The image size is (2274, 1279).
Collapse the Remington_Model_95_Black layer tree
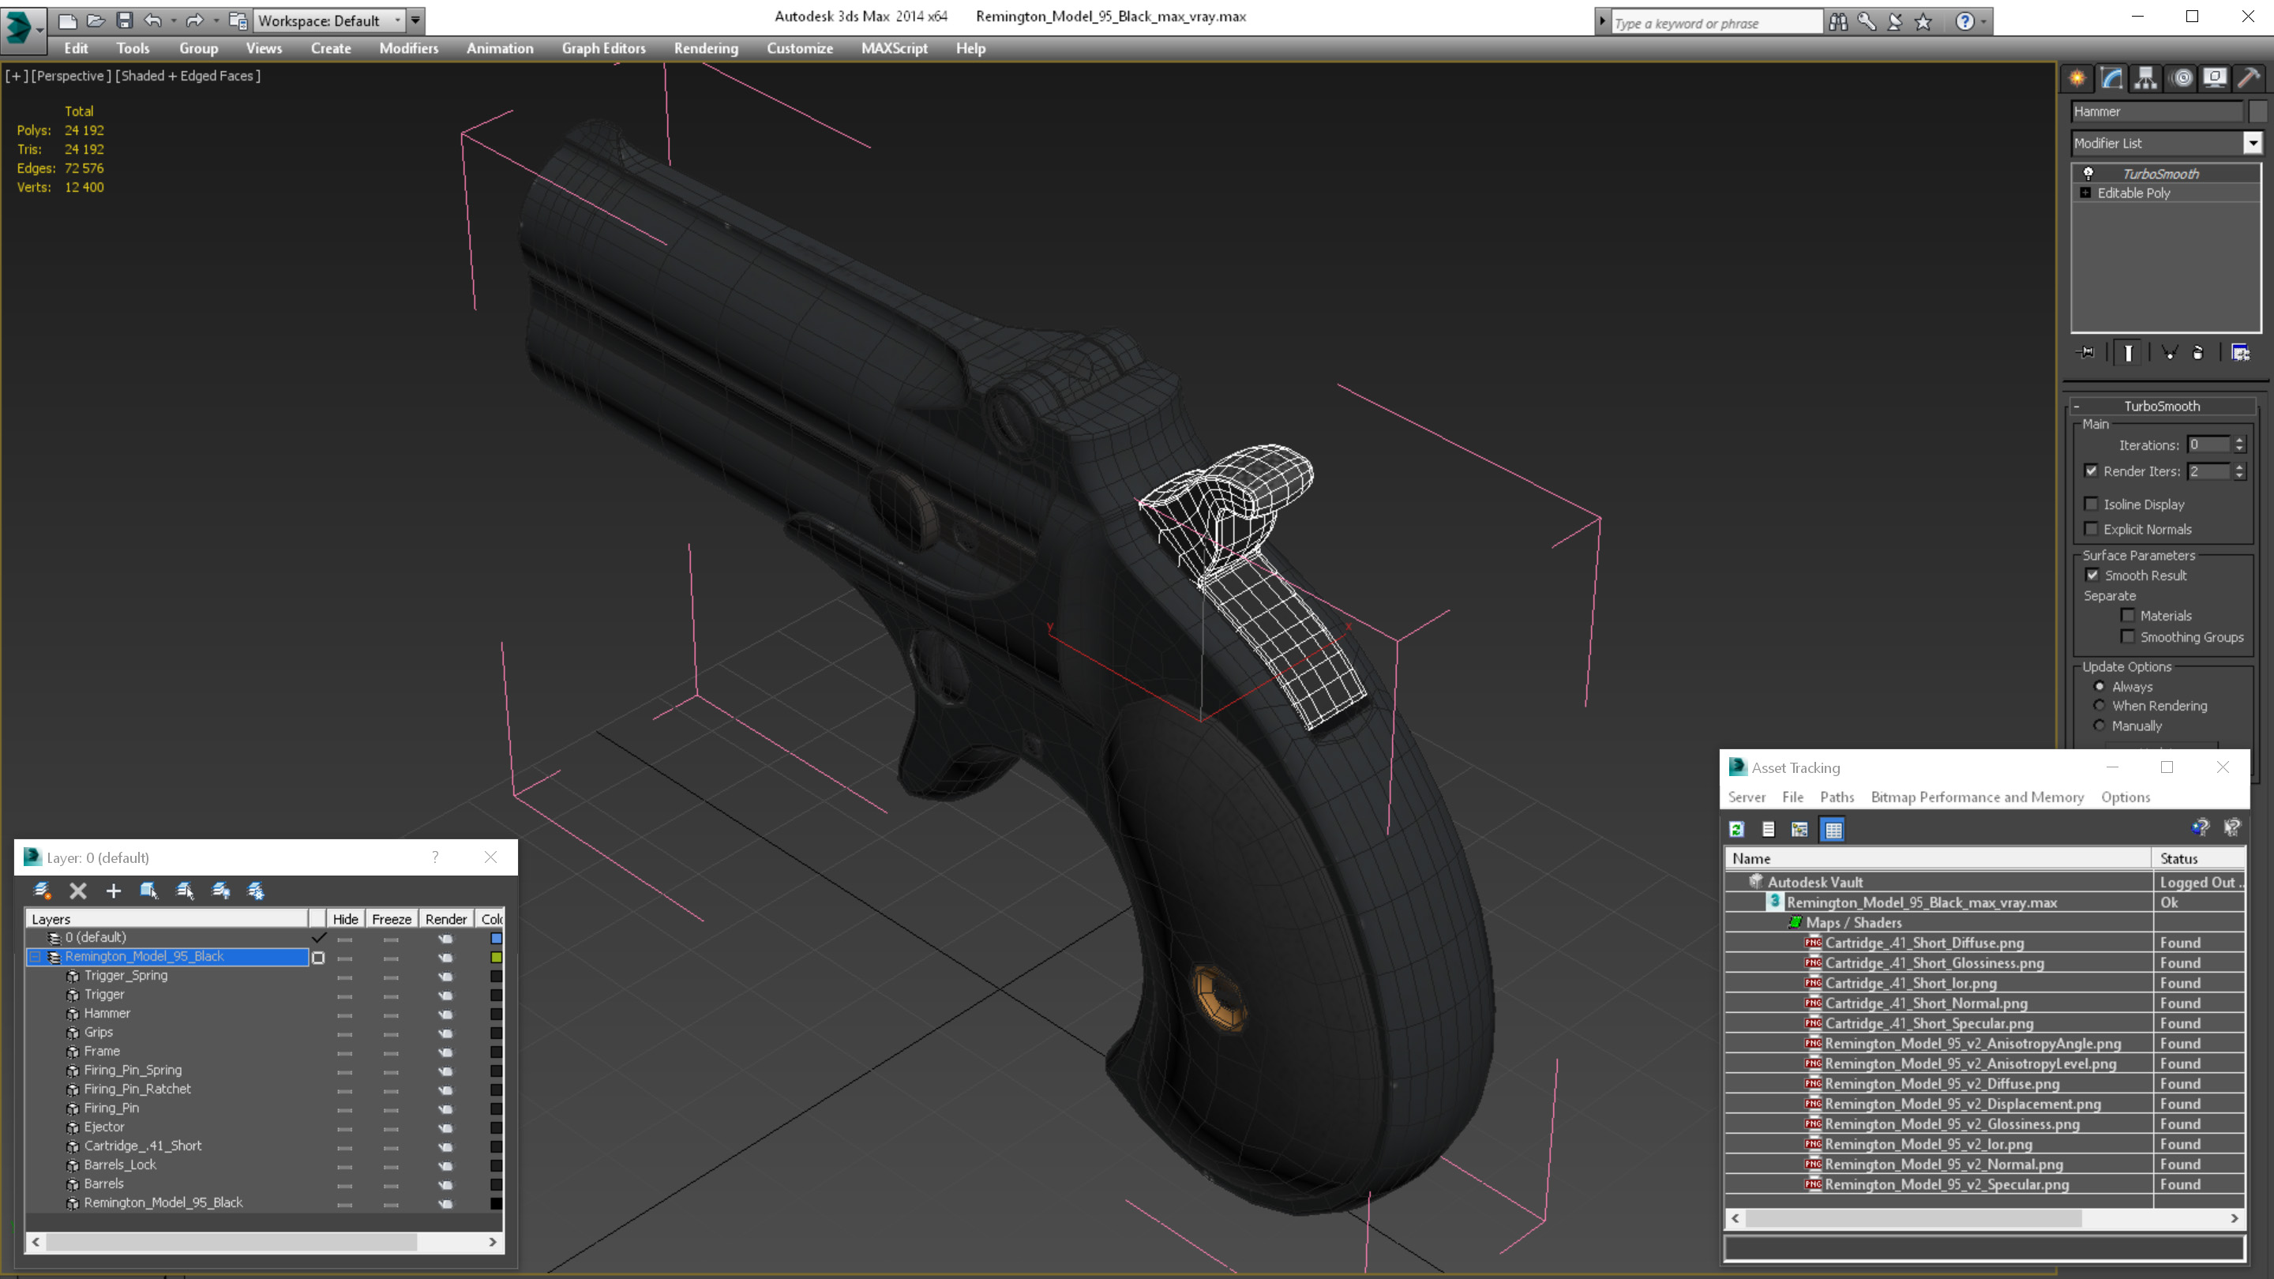pos(36,956)
